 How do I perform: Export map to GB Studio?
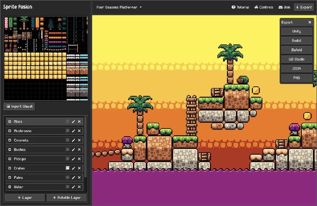point(296,59)
